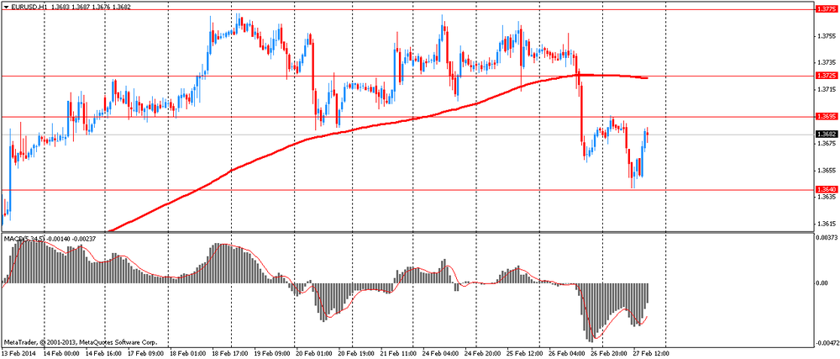Click the 20 Feb 01:00 time label

point(314,354)
